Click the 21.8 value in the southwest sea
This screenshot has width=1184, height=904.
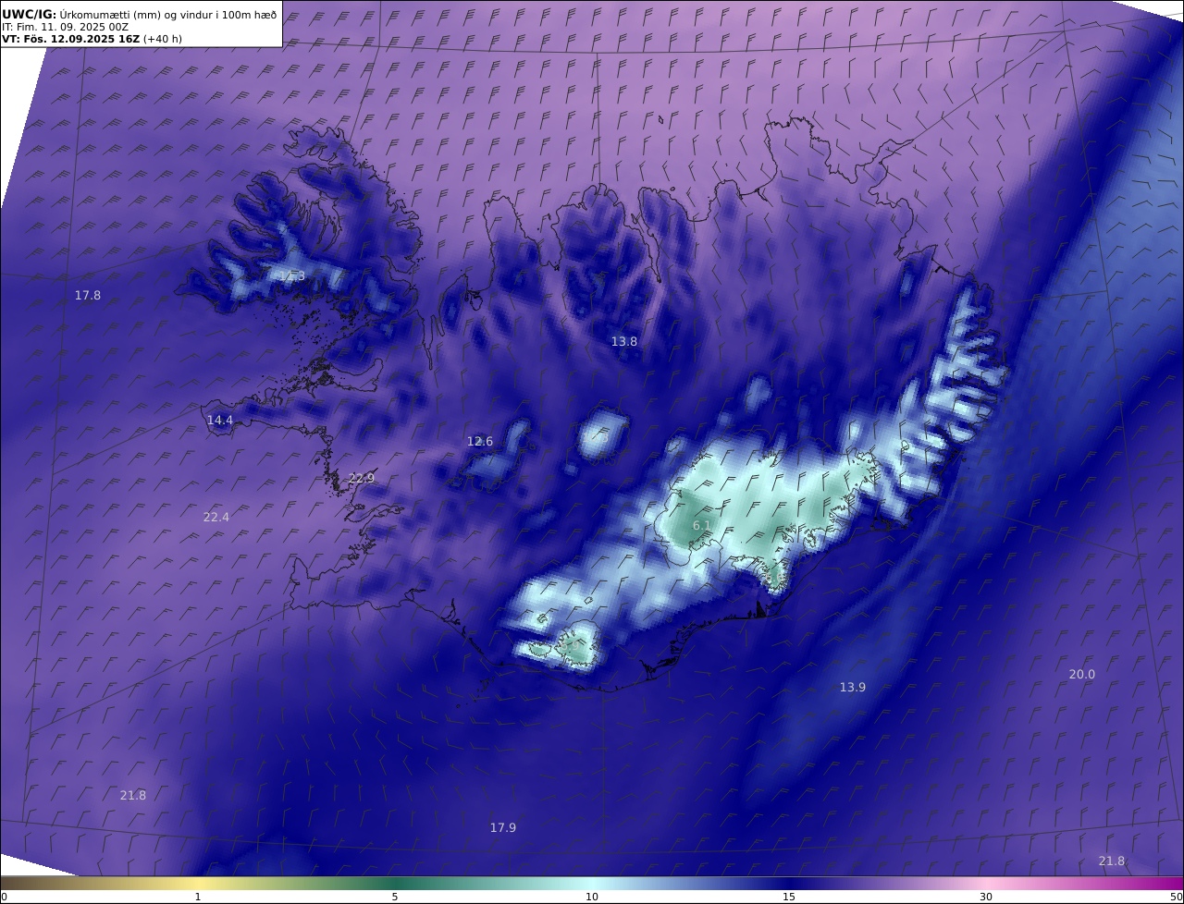(133, 795)
